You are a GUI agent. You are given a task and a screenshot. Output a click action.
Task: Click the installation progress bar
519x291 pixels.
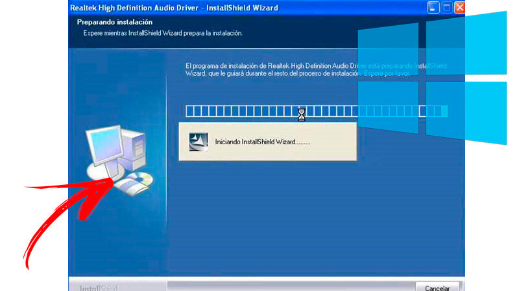tap(317, 111)
